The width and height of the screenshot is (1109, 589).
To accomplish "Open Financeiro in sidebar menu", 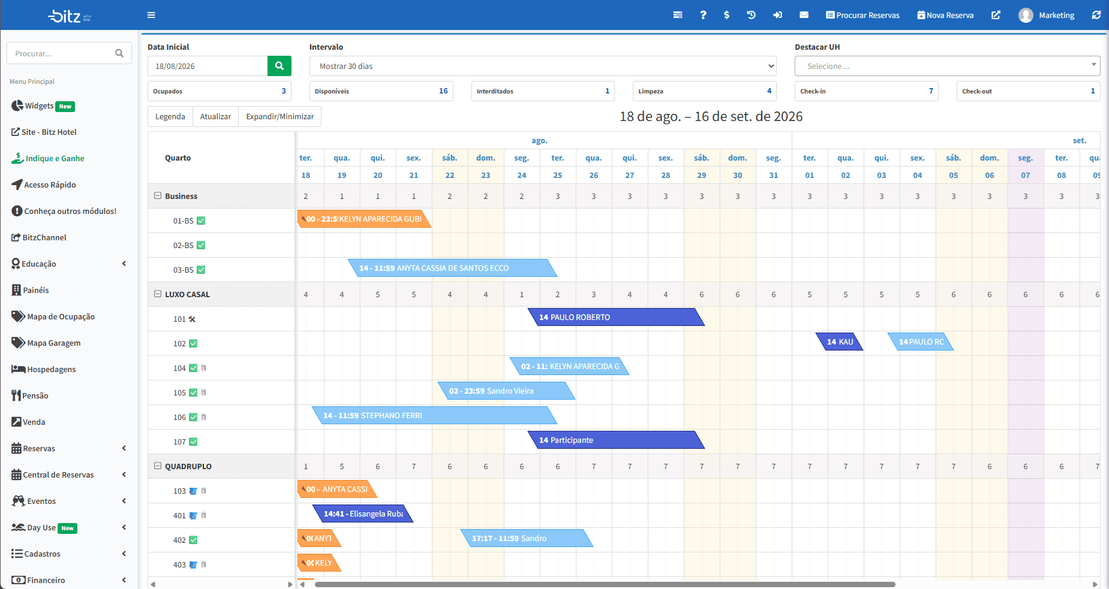I will coord(69,580).
